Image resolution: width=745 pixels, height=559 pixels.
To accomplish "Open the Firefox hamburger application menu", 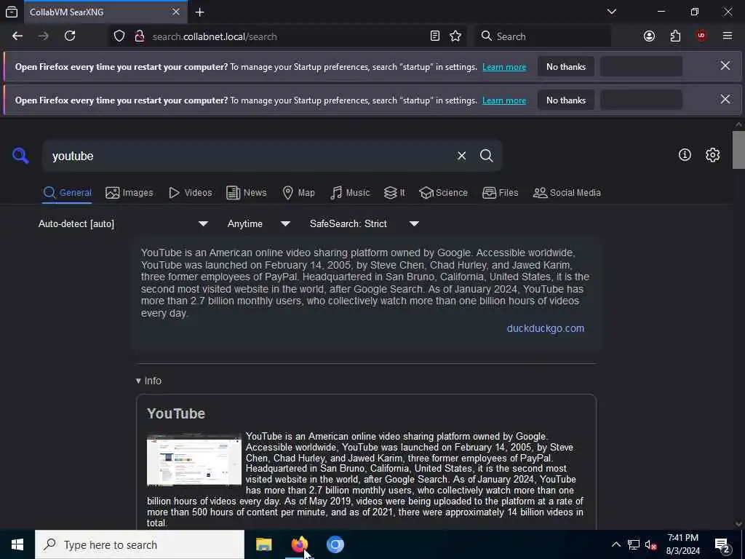I will click(x=727, y=36).
